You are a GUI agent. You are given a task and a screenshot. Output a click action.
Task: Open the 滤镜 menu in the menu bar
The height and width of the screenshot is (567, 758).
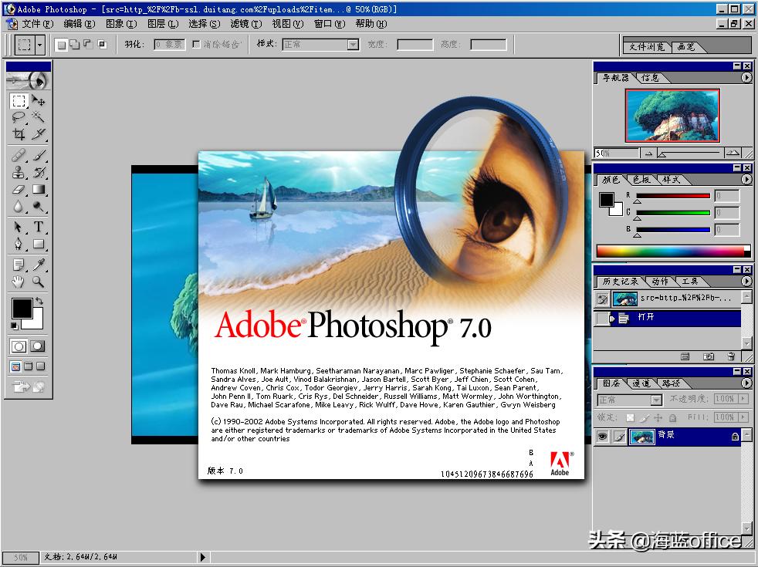[242, 24]
